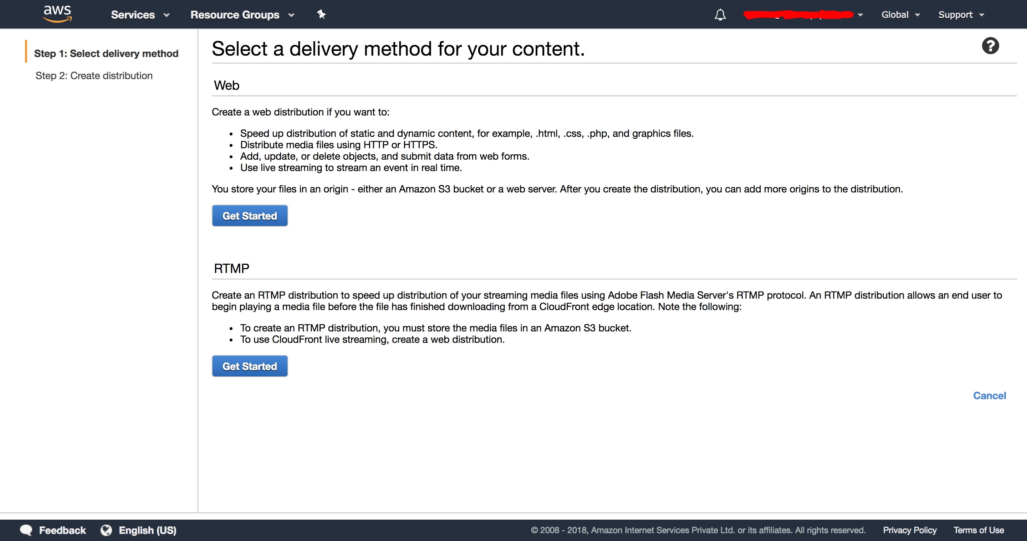Click the pinned shortcut thumbtack icon

[x=321, y=14]
